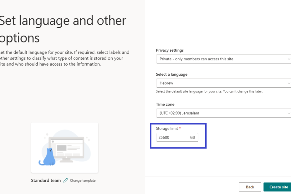Viewport: 291px width, 194px height.
Task: Select the Standard team template thumbnail
Action: [64, 148]
